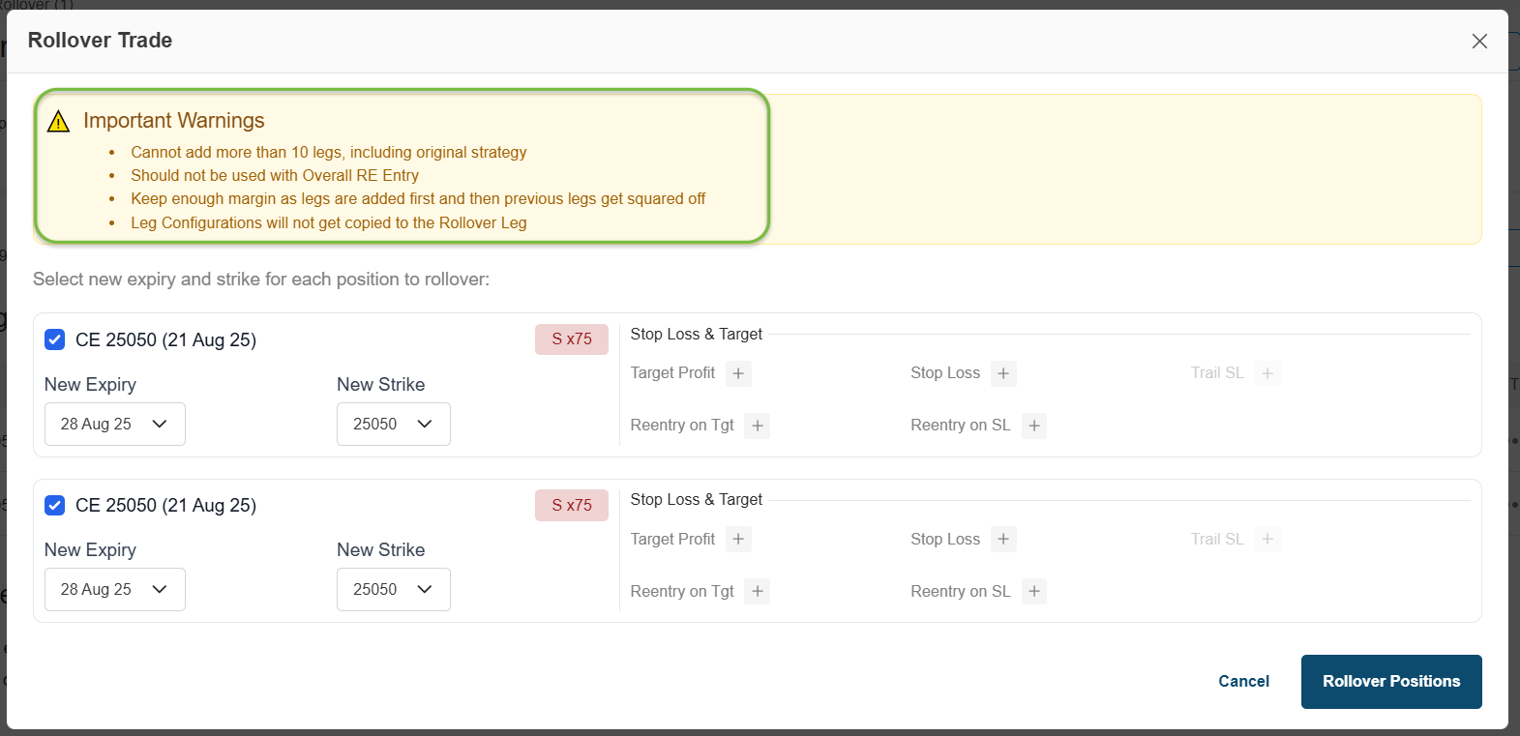Add Reentry on SL for first leg

point(1034,426)
